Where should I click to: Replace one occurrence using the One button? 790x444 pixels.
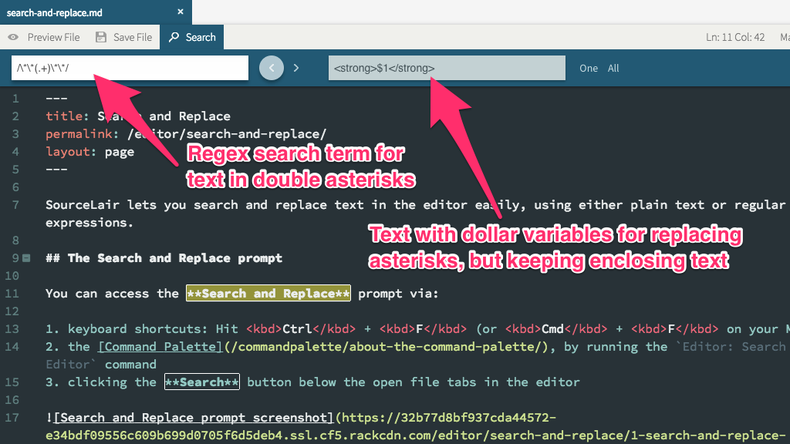(x=588, y=68)
